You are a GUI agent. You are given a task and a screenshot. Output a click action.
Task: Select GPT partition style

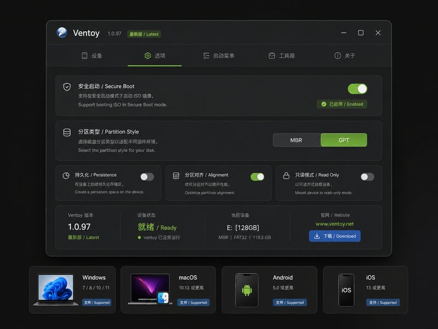(344, 140)
